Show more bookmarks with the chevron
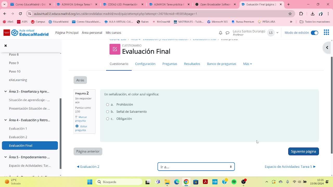The image size is (333, 187). [x=291, y=22]
